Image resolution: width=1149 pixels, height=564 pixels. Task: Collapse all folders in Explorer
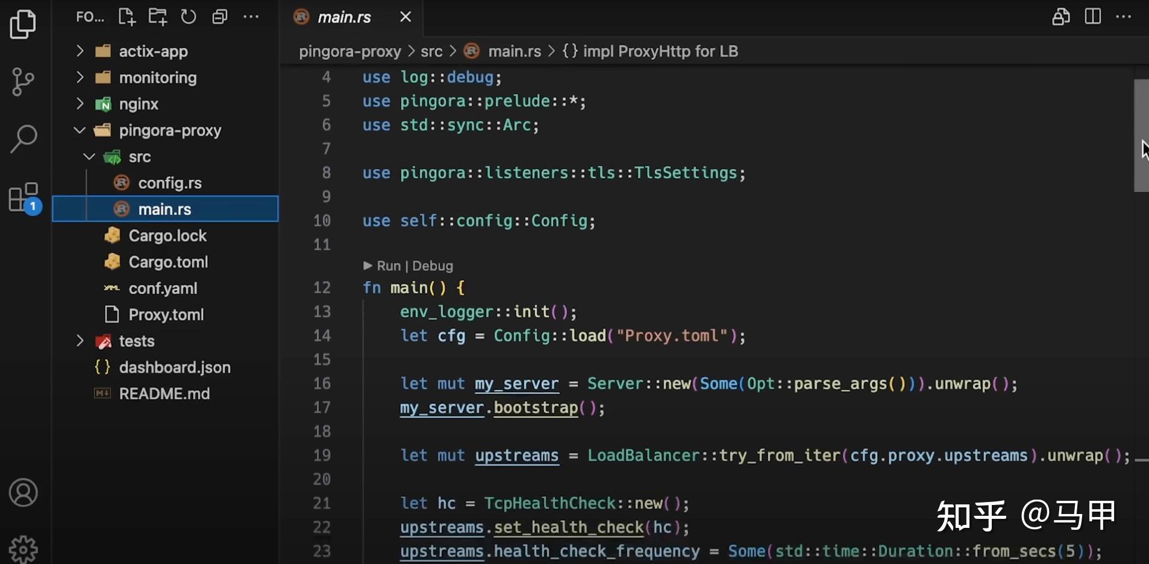[220, 16]
